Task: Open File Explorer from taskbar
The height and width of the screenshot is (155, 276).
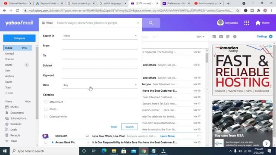Action: tap(114, 151)
